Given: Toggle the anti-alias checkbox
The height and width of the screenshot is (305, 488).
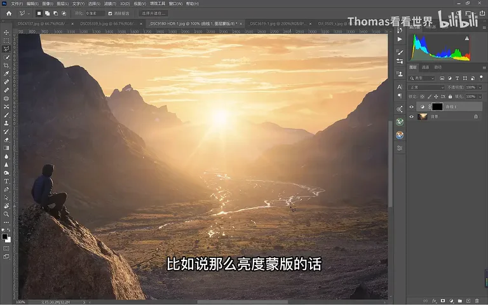Looking at the screenshot, I should pyautogui.click(x=110, y=13).
